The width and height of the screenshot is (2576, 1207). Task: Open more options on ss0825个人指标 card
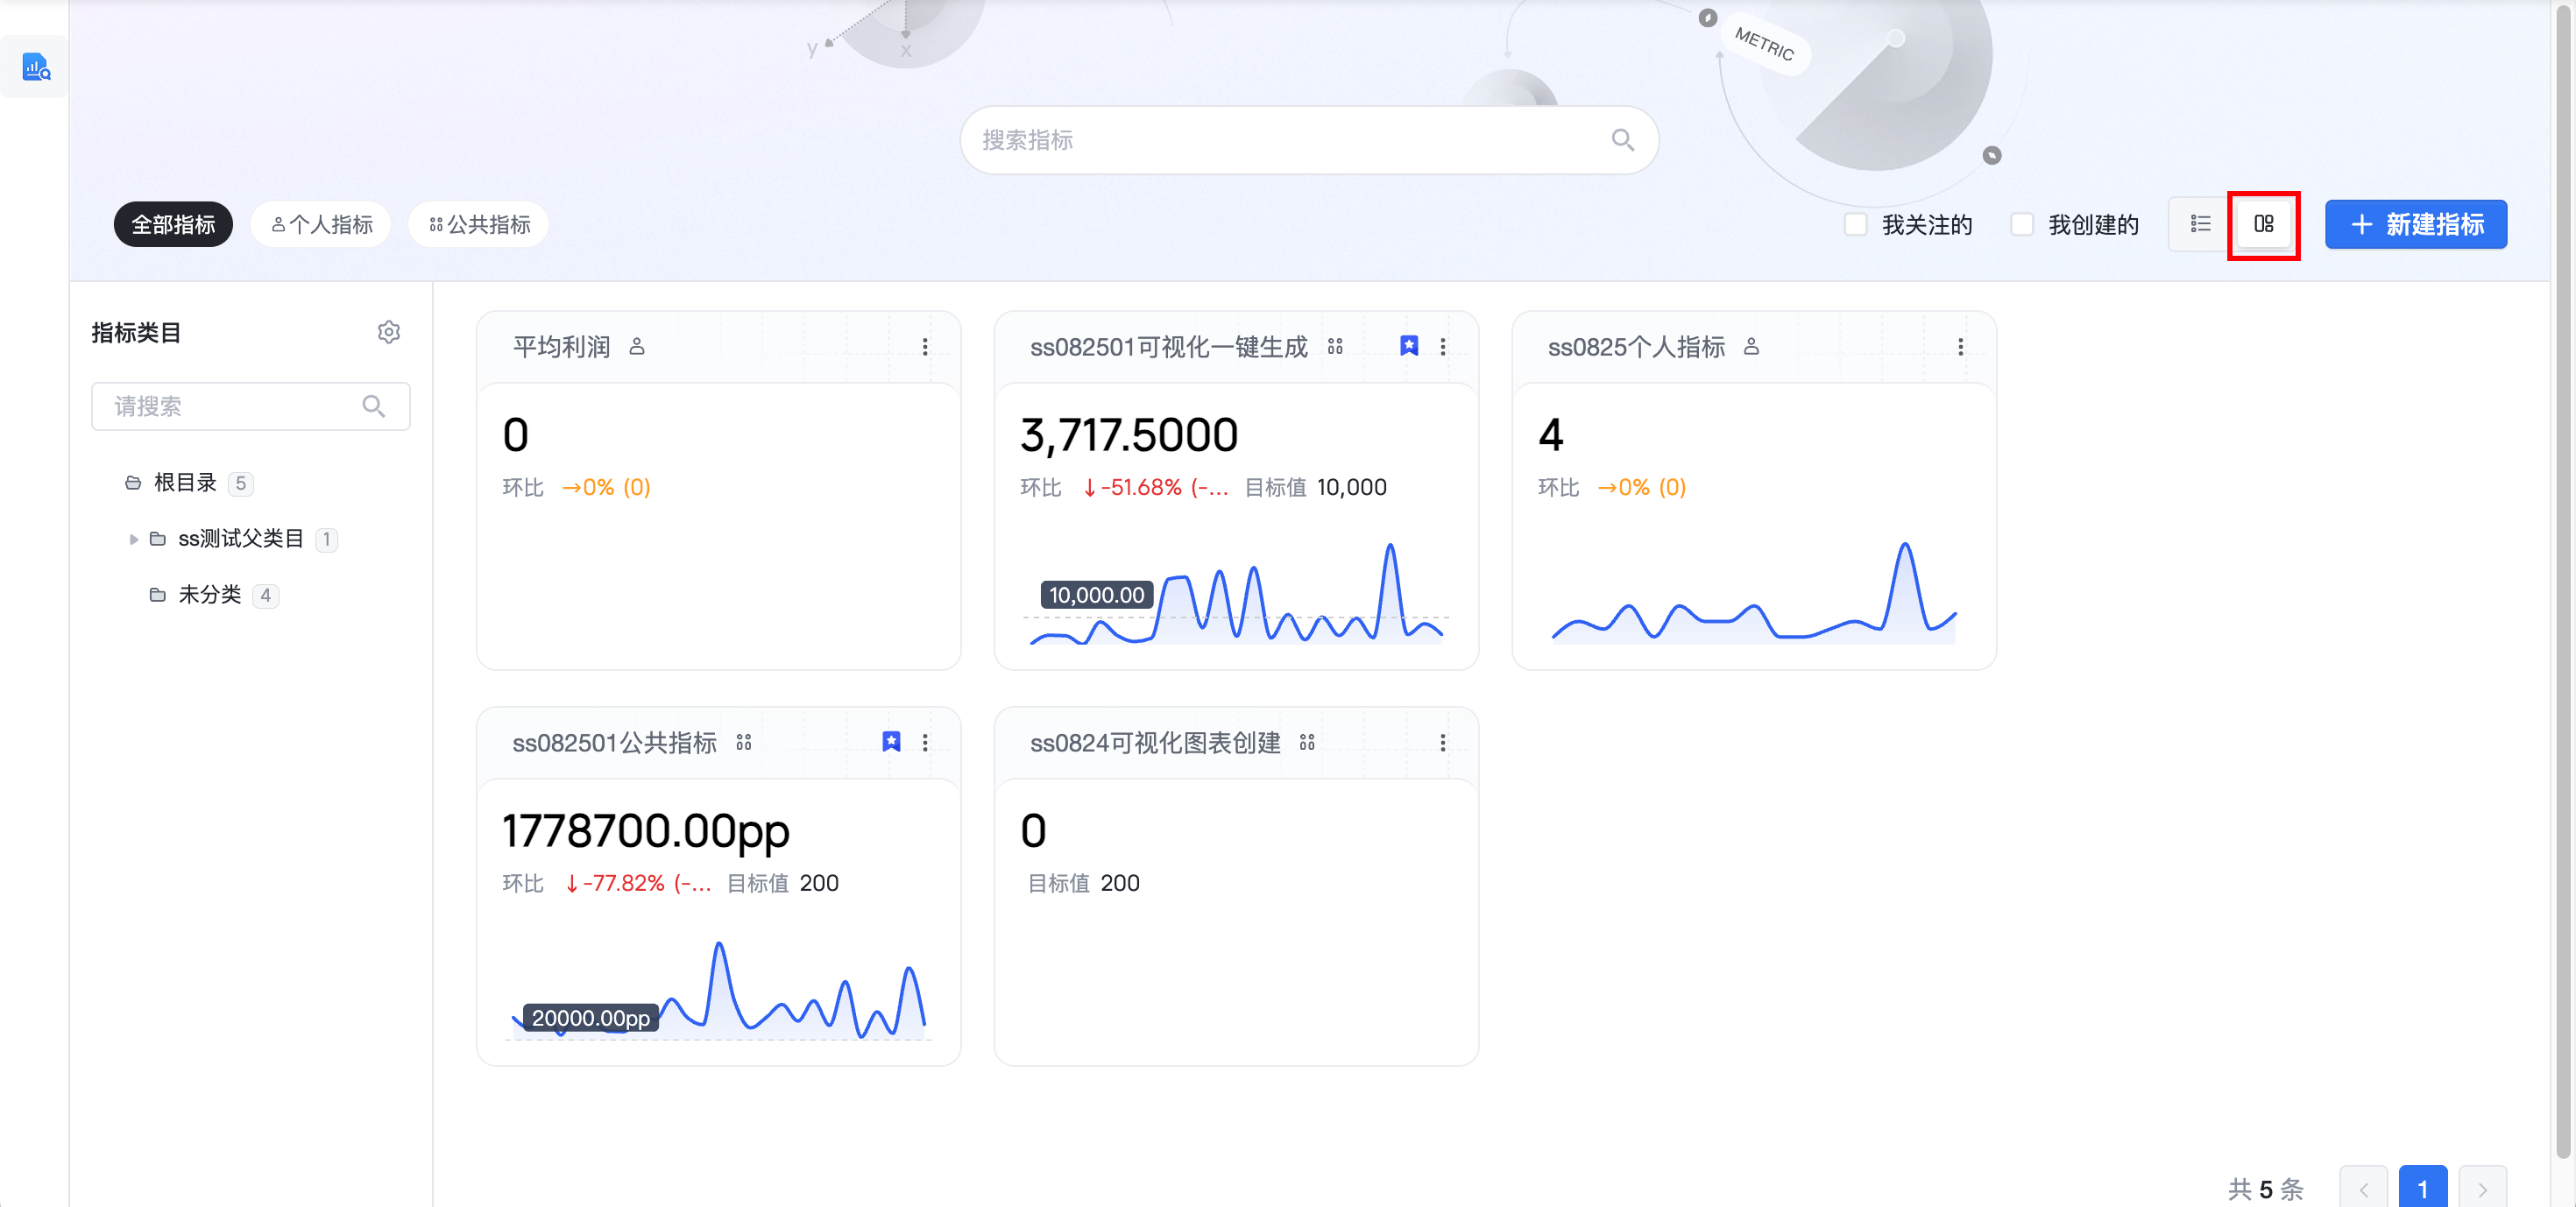(1960, 346)
